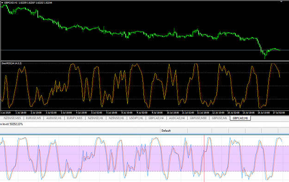Open the GBPUSD,M30 chart tab
This screenshot has width=289, height=182.
(198, 118)
